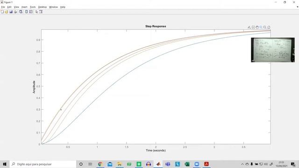Open File Explorer from the taskbar

120,164
